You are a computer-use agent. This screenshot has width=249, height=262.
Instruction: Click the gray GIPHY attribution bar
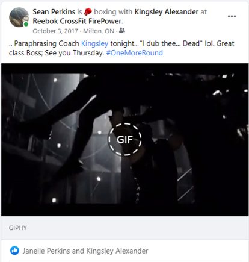125,228
